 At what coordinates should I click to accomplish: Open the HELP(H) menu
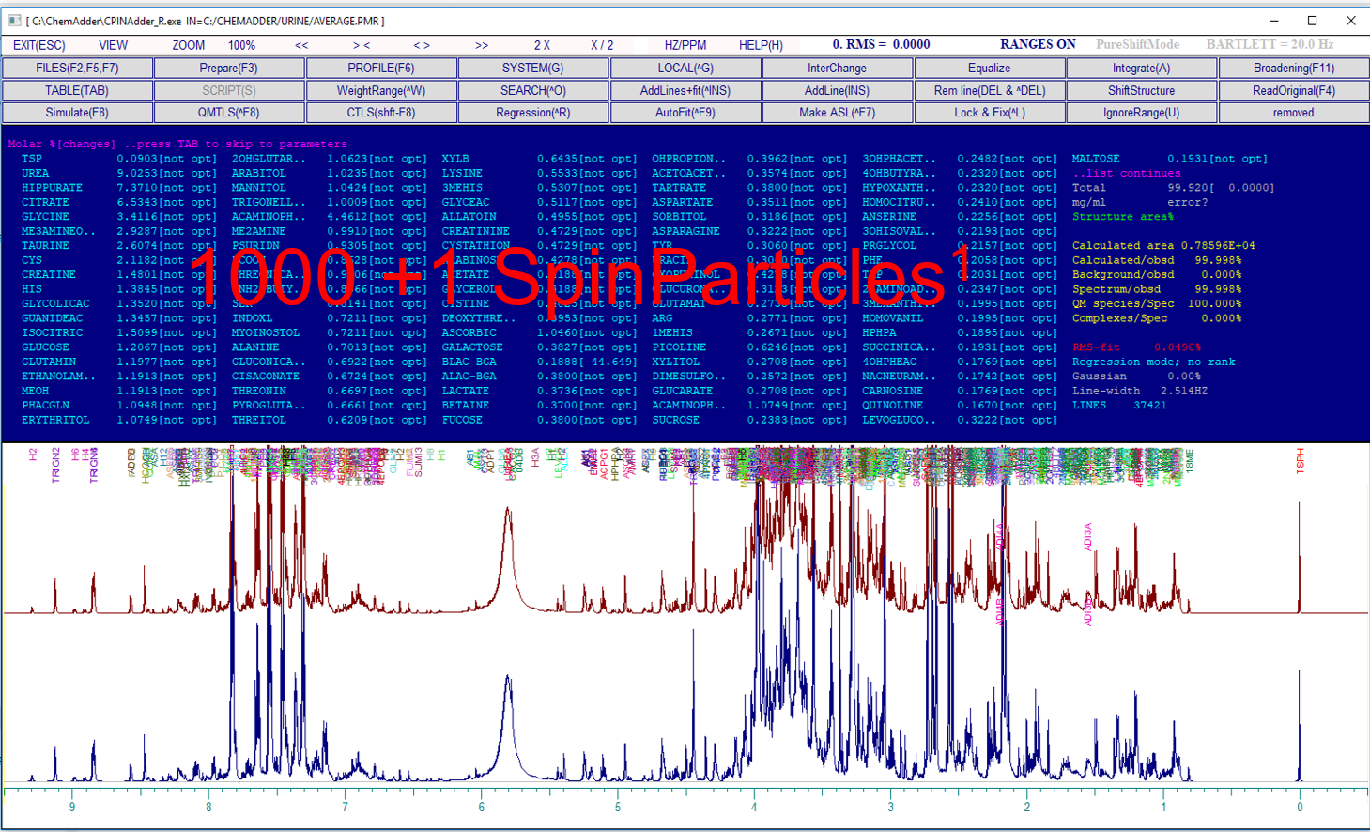(761, 45)
